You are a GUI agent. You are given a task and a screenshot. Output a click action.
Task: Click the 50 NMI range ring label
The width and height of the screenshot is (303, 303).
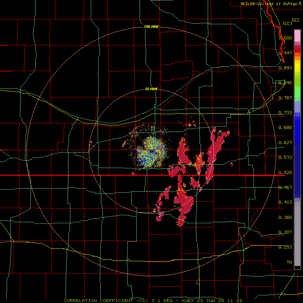151,89
